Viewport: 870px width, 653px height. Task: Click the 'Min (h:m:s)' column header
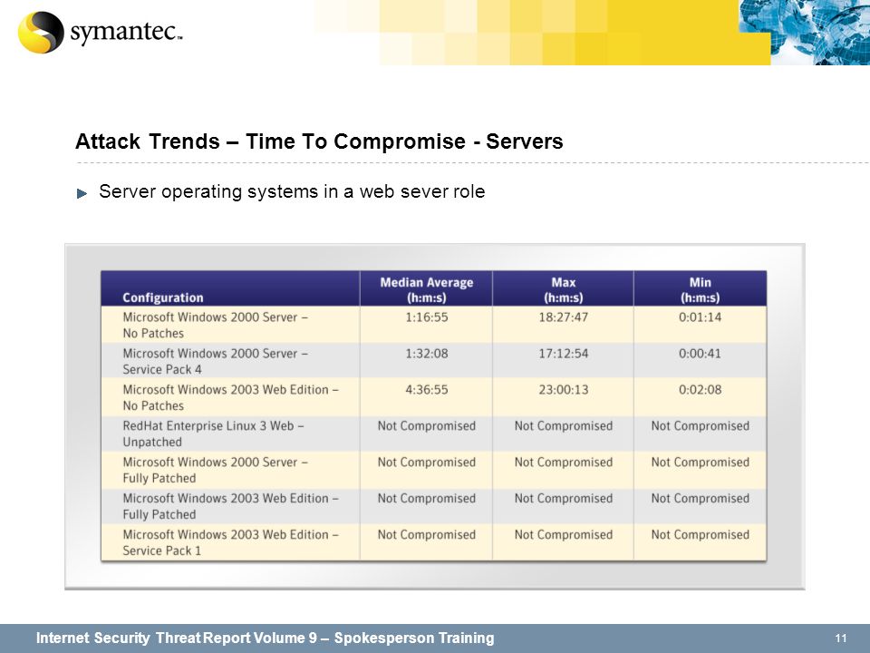(701, 288)
